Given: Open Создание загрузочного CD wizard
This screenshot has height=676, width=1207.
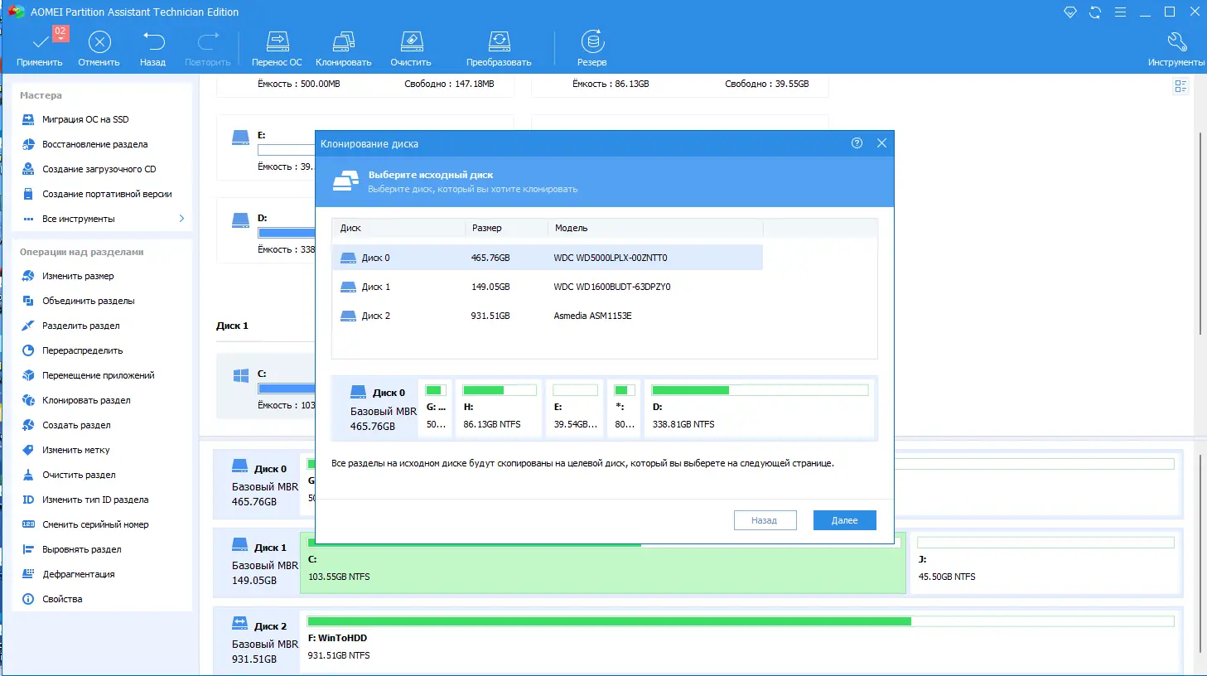Looking at the screenshot, I should click(99, 169).
